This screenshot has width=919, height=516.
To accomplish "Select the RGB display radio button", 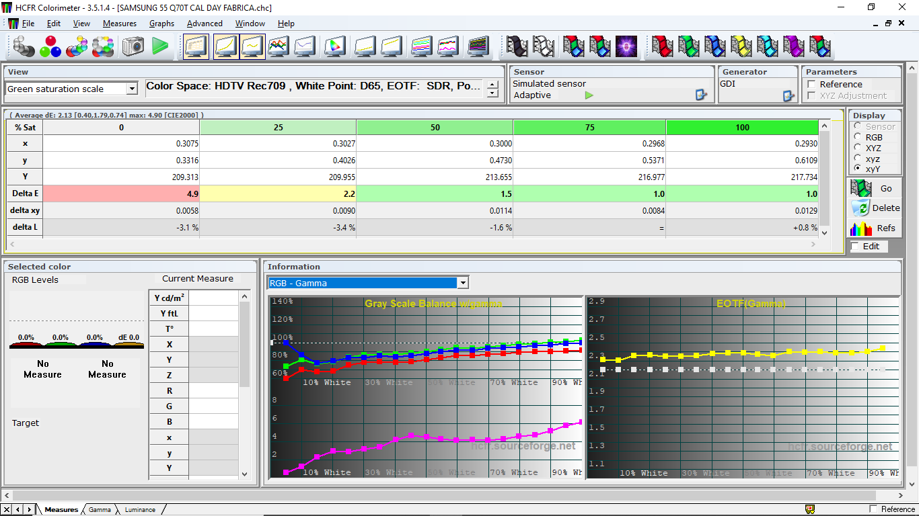I will point(857,137).
